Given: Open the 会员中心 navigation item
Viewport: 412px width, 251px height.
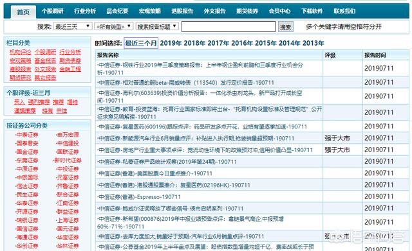Looking at the screenshot, I should point(279,11).
